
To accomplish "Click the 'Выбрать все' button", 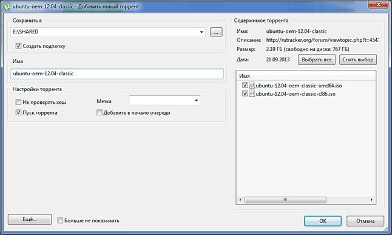I will (x=317, y=60).
